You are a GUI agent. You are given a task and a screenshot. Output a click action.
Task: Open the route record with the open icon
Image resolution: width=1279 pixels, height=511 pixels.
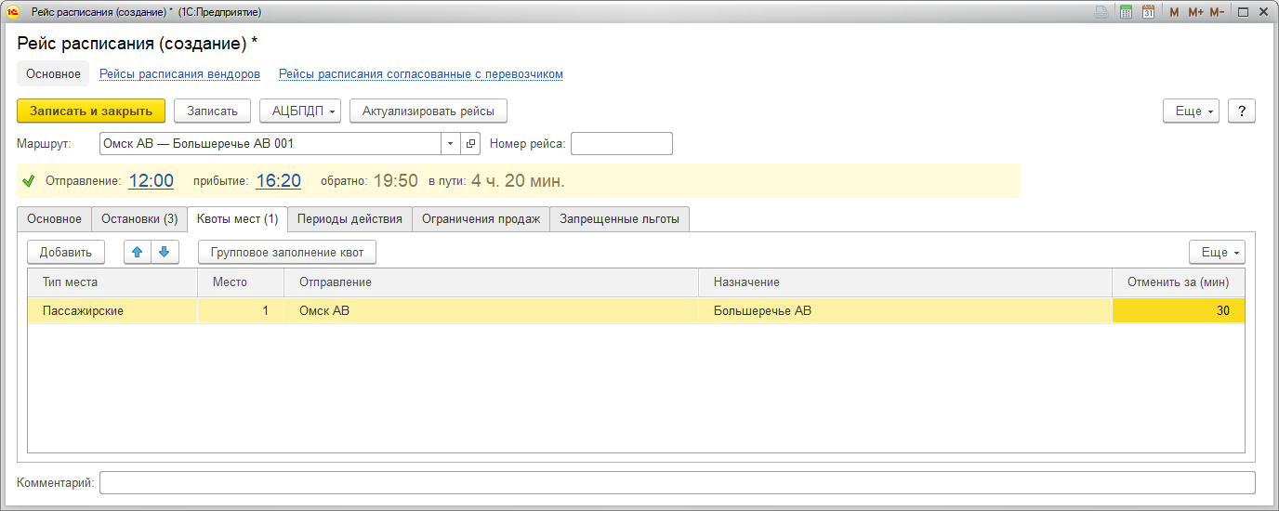coord(470,144)
